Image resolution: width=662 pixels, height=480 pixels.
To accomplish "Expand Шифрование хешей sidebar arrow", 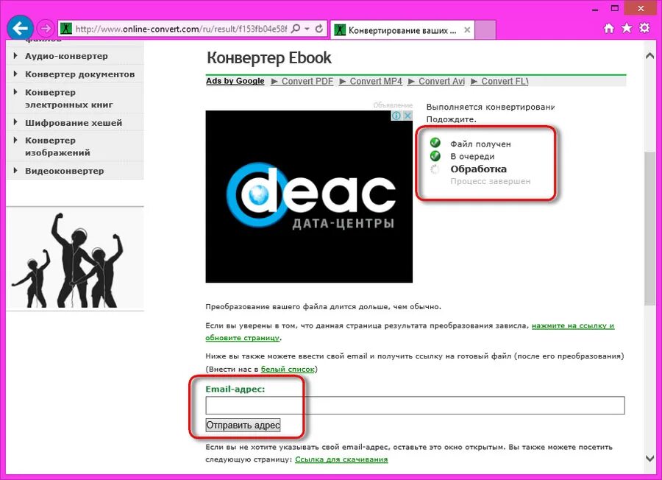I will pos(15,122).
